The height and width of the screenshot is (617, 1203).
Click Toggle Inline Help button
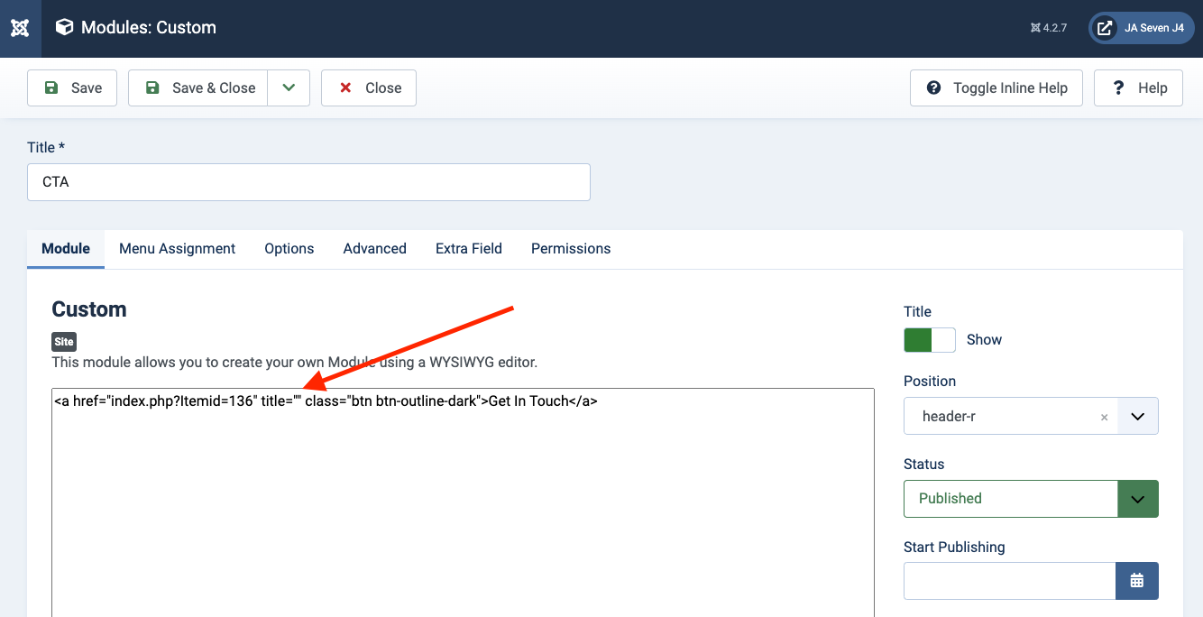click(996, 87)
